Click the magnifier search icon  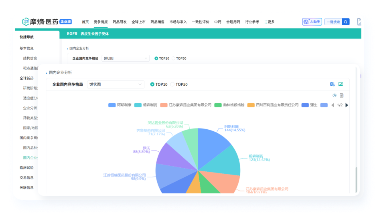pyautogui.click(x=345, y=22)
